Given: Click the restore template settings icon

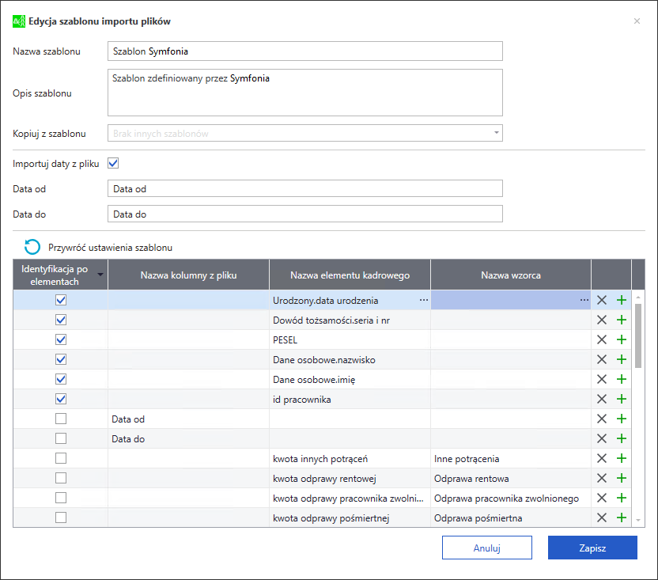Looking at the screenshot, I should (32, 247).
